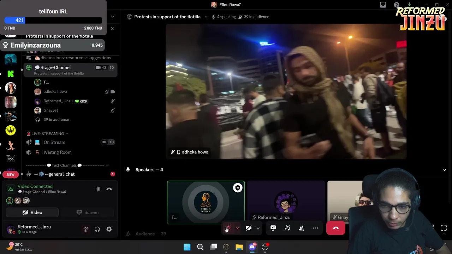Open adheka howa video stream
The width and height of the screenshot is (452, 254).
(286, 91)
